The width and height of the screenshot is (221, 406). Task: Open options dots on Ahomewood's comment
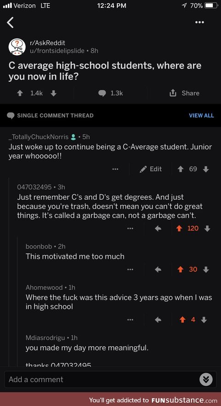click(x=130, y=320)
